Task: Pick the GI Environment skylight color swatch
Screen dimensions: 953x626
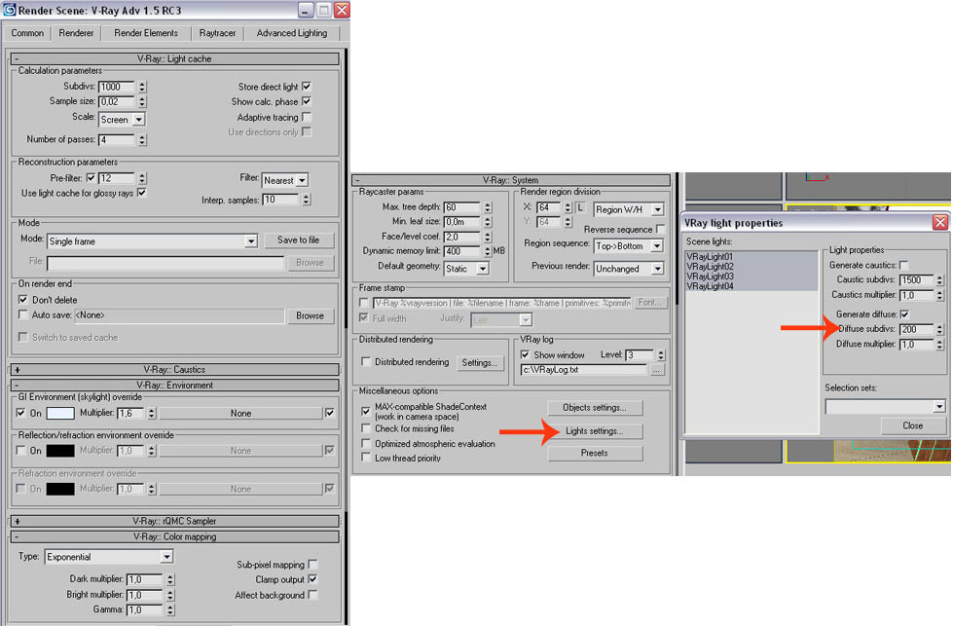Action: [x=60, y=414]
